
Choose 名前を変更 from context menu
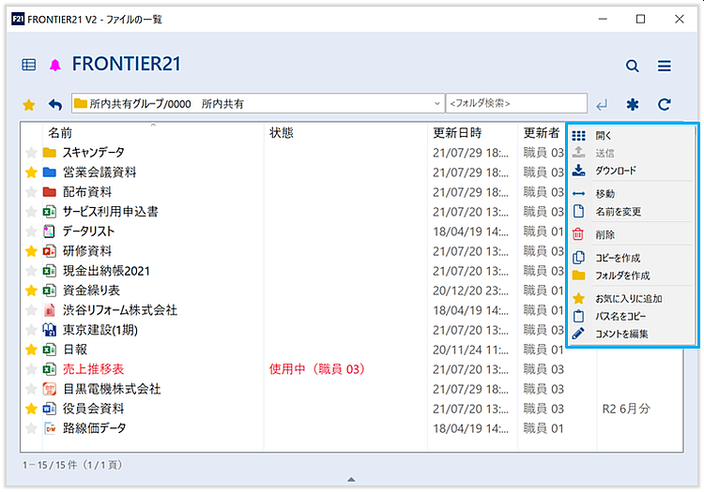[618, 211]
